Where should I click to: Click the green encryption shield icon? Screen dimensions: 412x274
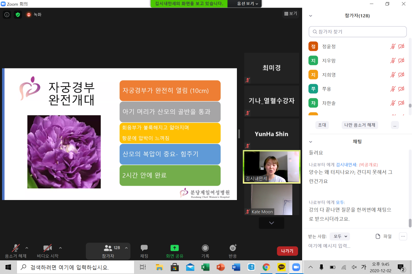(x=18, y=15)
